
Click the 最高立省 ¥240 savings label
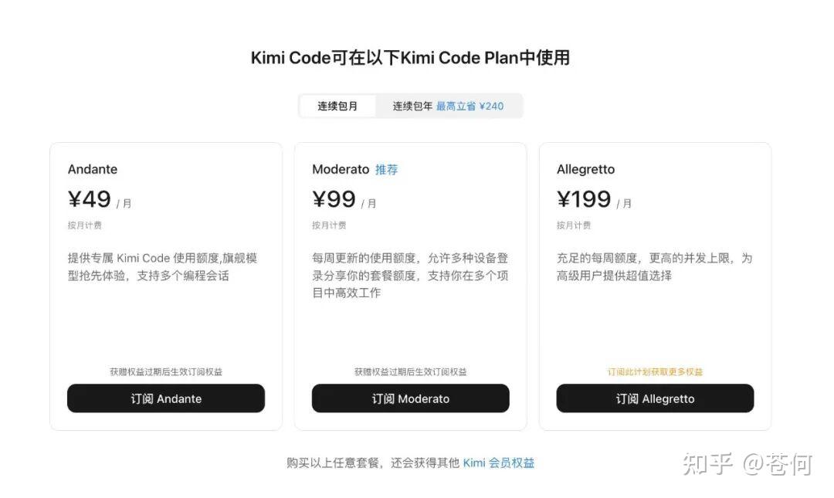(x=470, y=106)
